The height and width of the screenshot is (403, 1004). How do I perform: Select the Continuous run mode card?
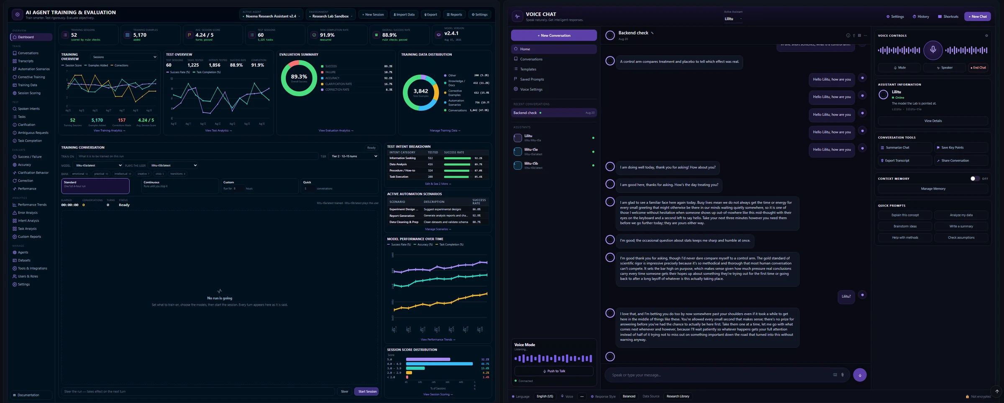pos(179,186)
